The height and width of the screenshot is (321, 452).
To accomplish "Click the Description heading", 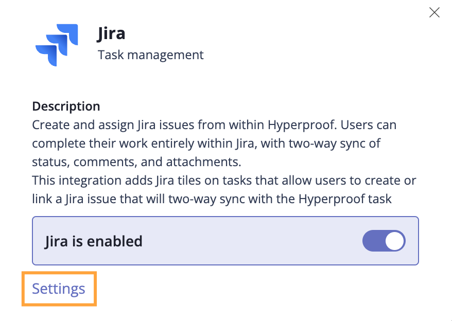I will 66,106.
